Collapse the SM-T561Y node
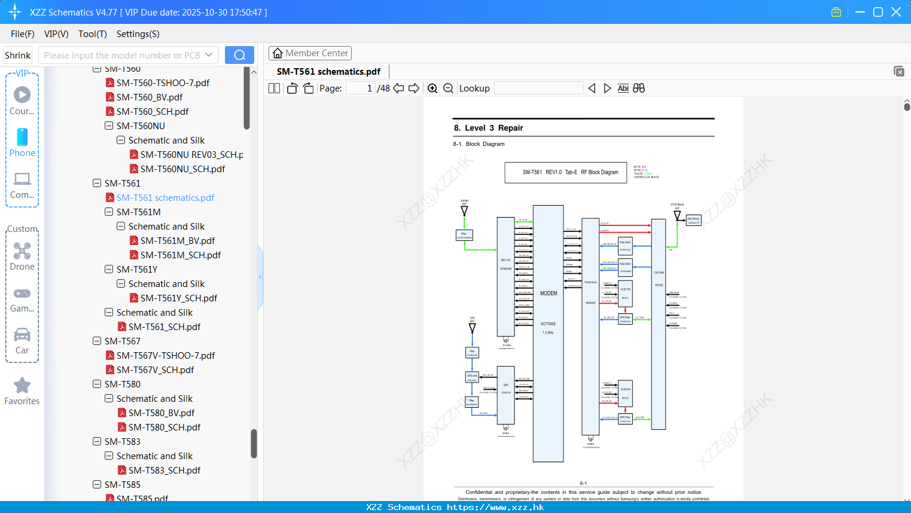911x513 pixels. click(x=109, y=269)
